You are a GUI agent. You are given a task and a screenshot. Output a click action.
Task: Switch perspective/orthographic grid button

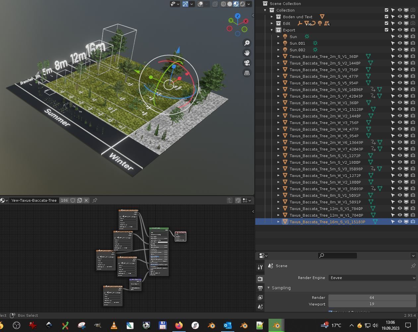(247, 73)
